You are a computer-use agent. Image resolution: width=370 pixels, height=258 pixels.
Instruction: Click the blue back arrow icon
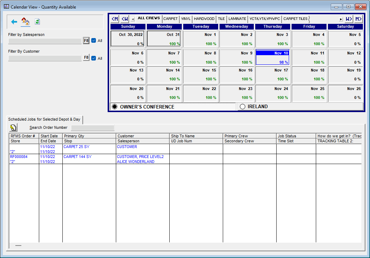(14, 22)
